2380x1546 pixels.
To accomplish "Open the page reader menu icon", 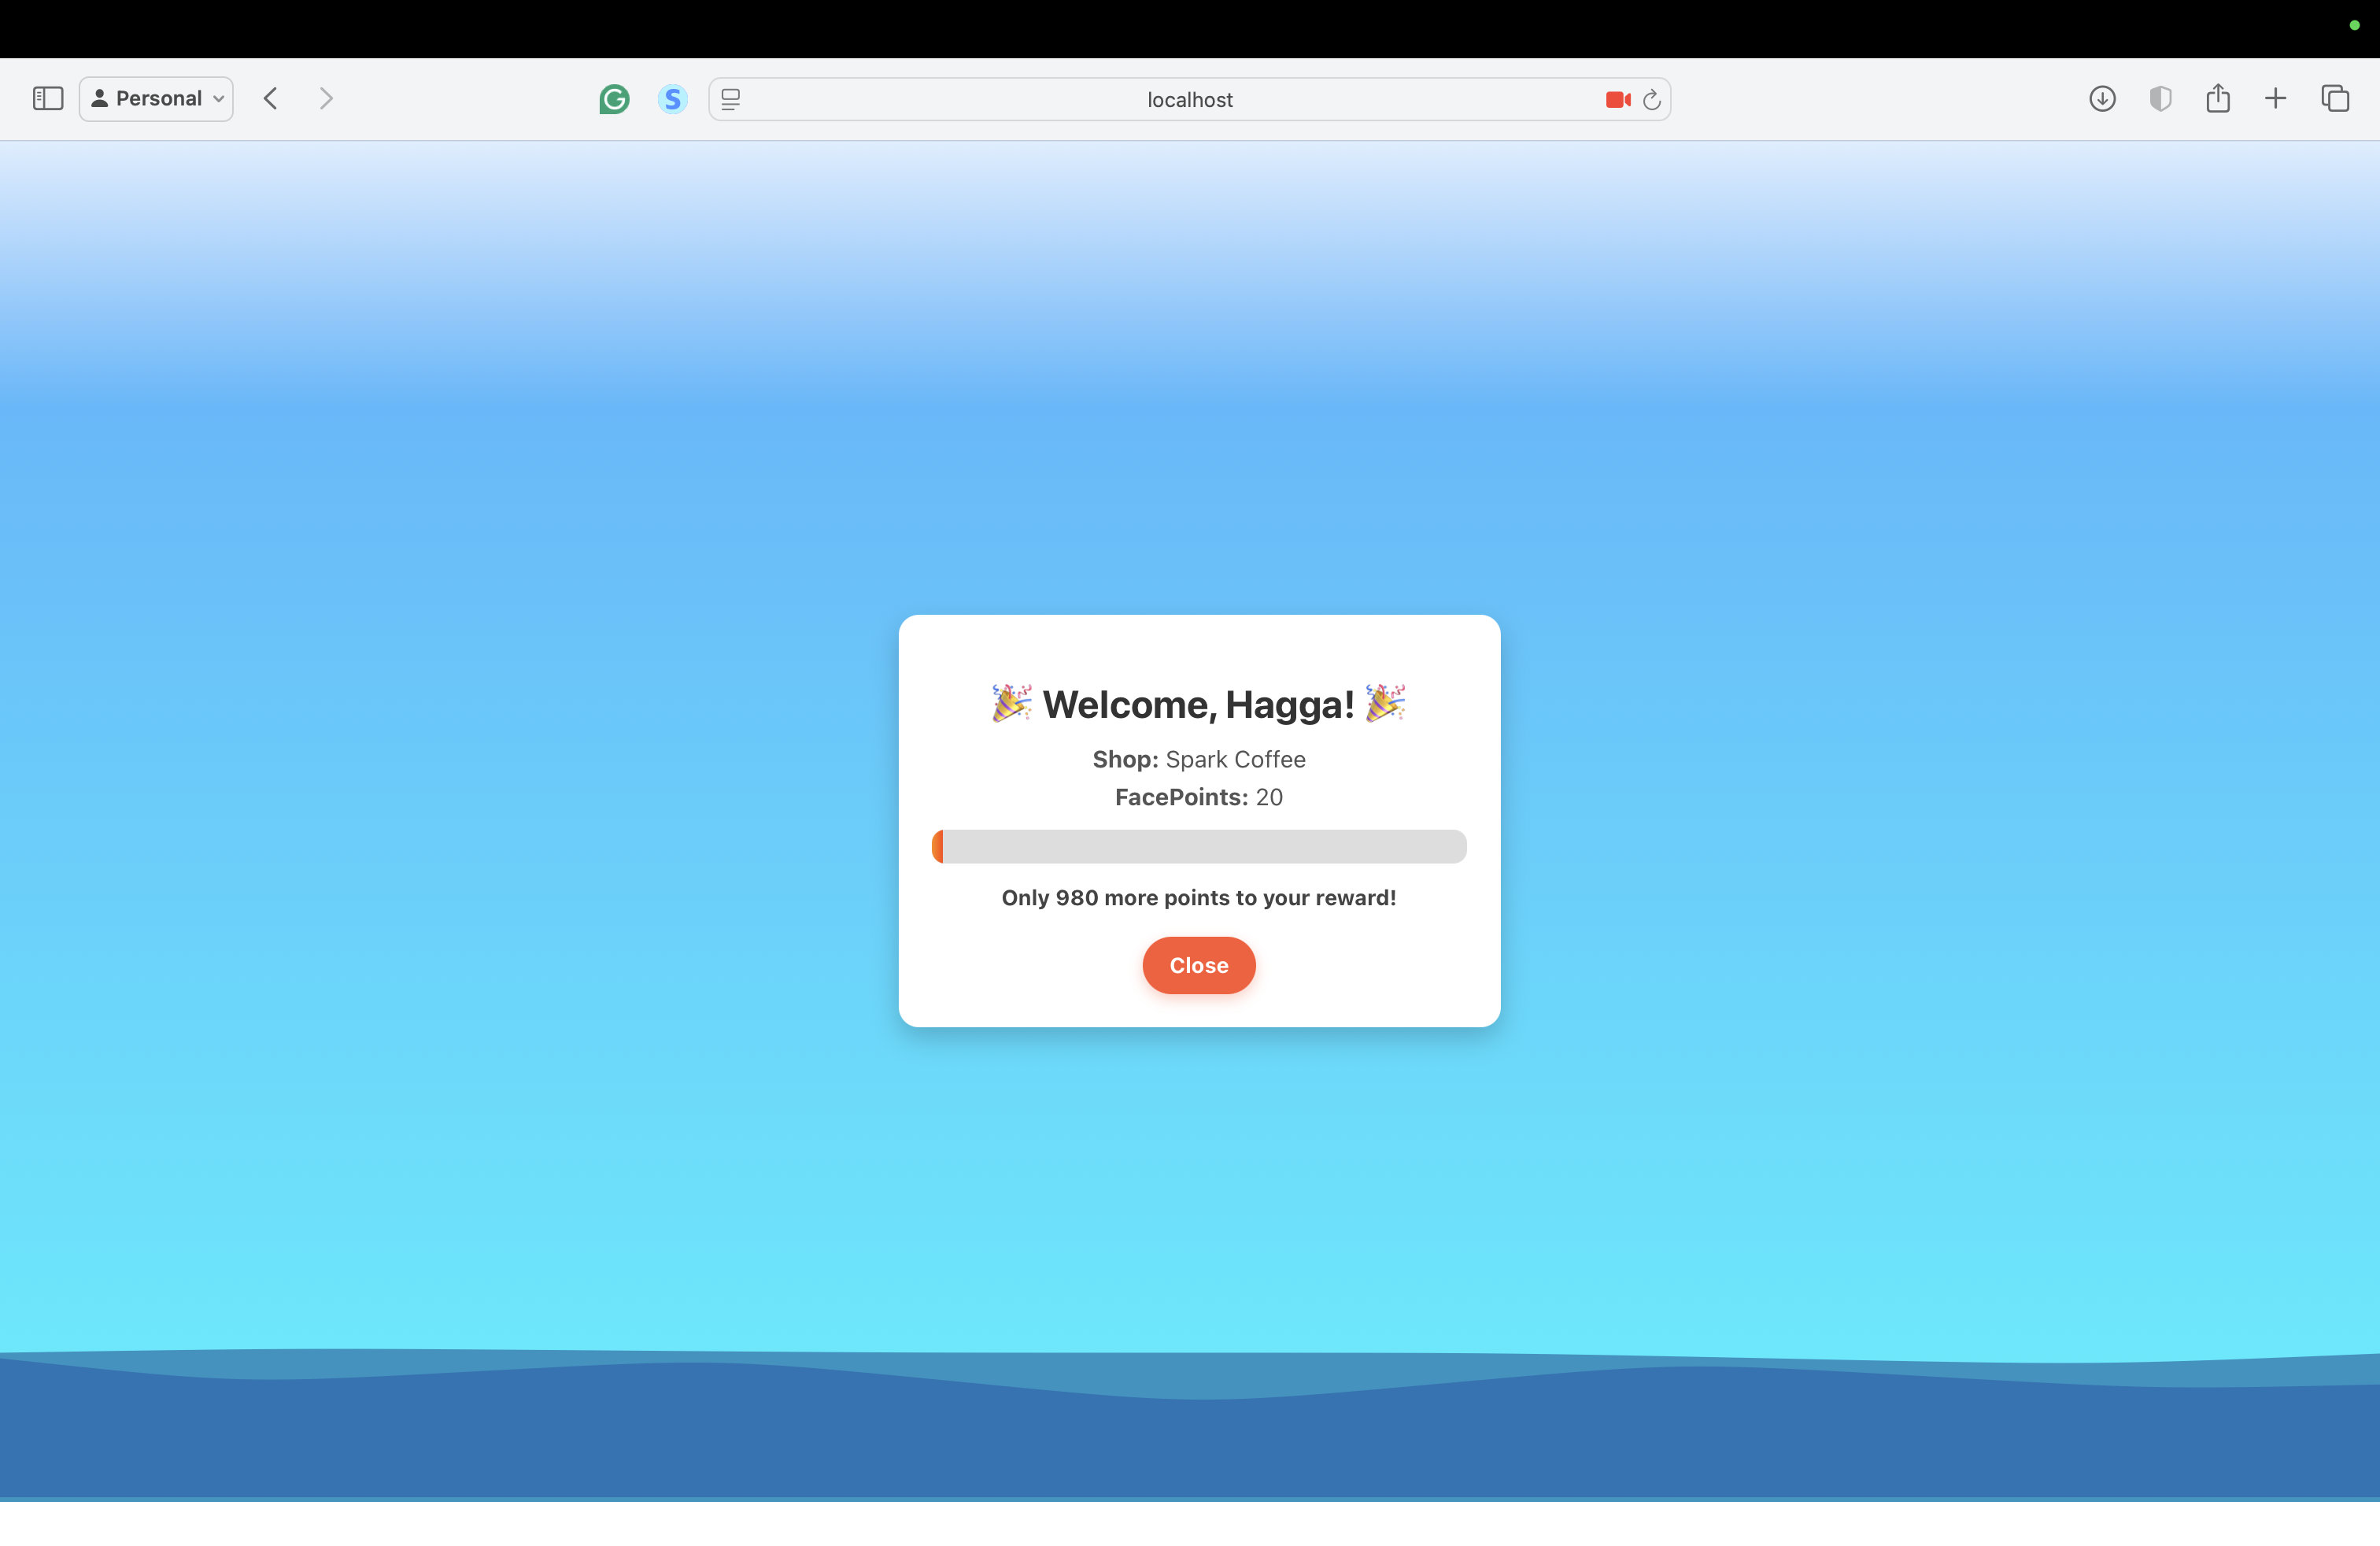I will point(731,99).
